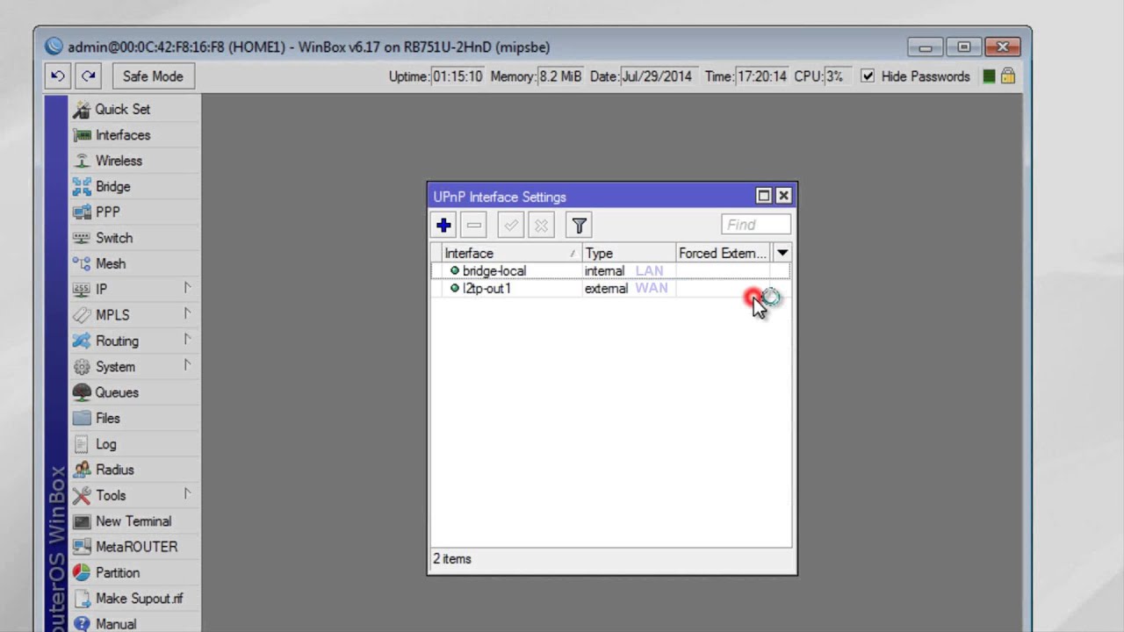
Task: Click the MetaROUTER icon
Action: point(82,547)
